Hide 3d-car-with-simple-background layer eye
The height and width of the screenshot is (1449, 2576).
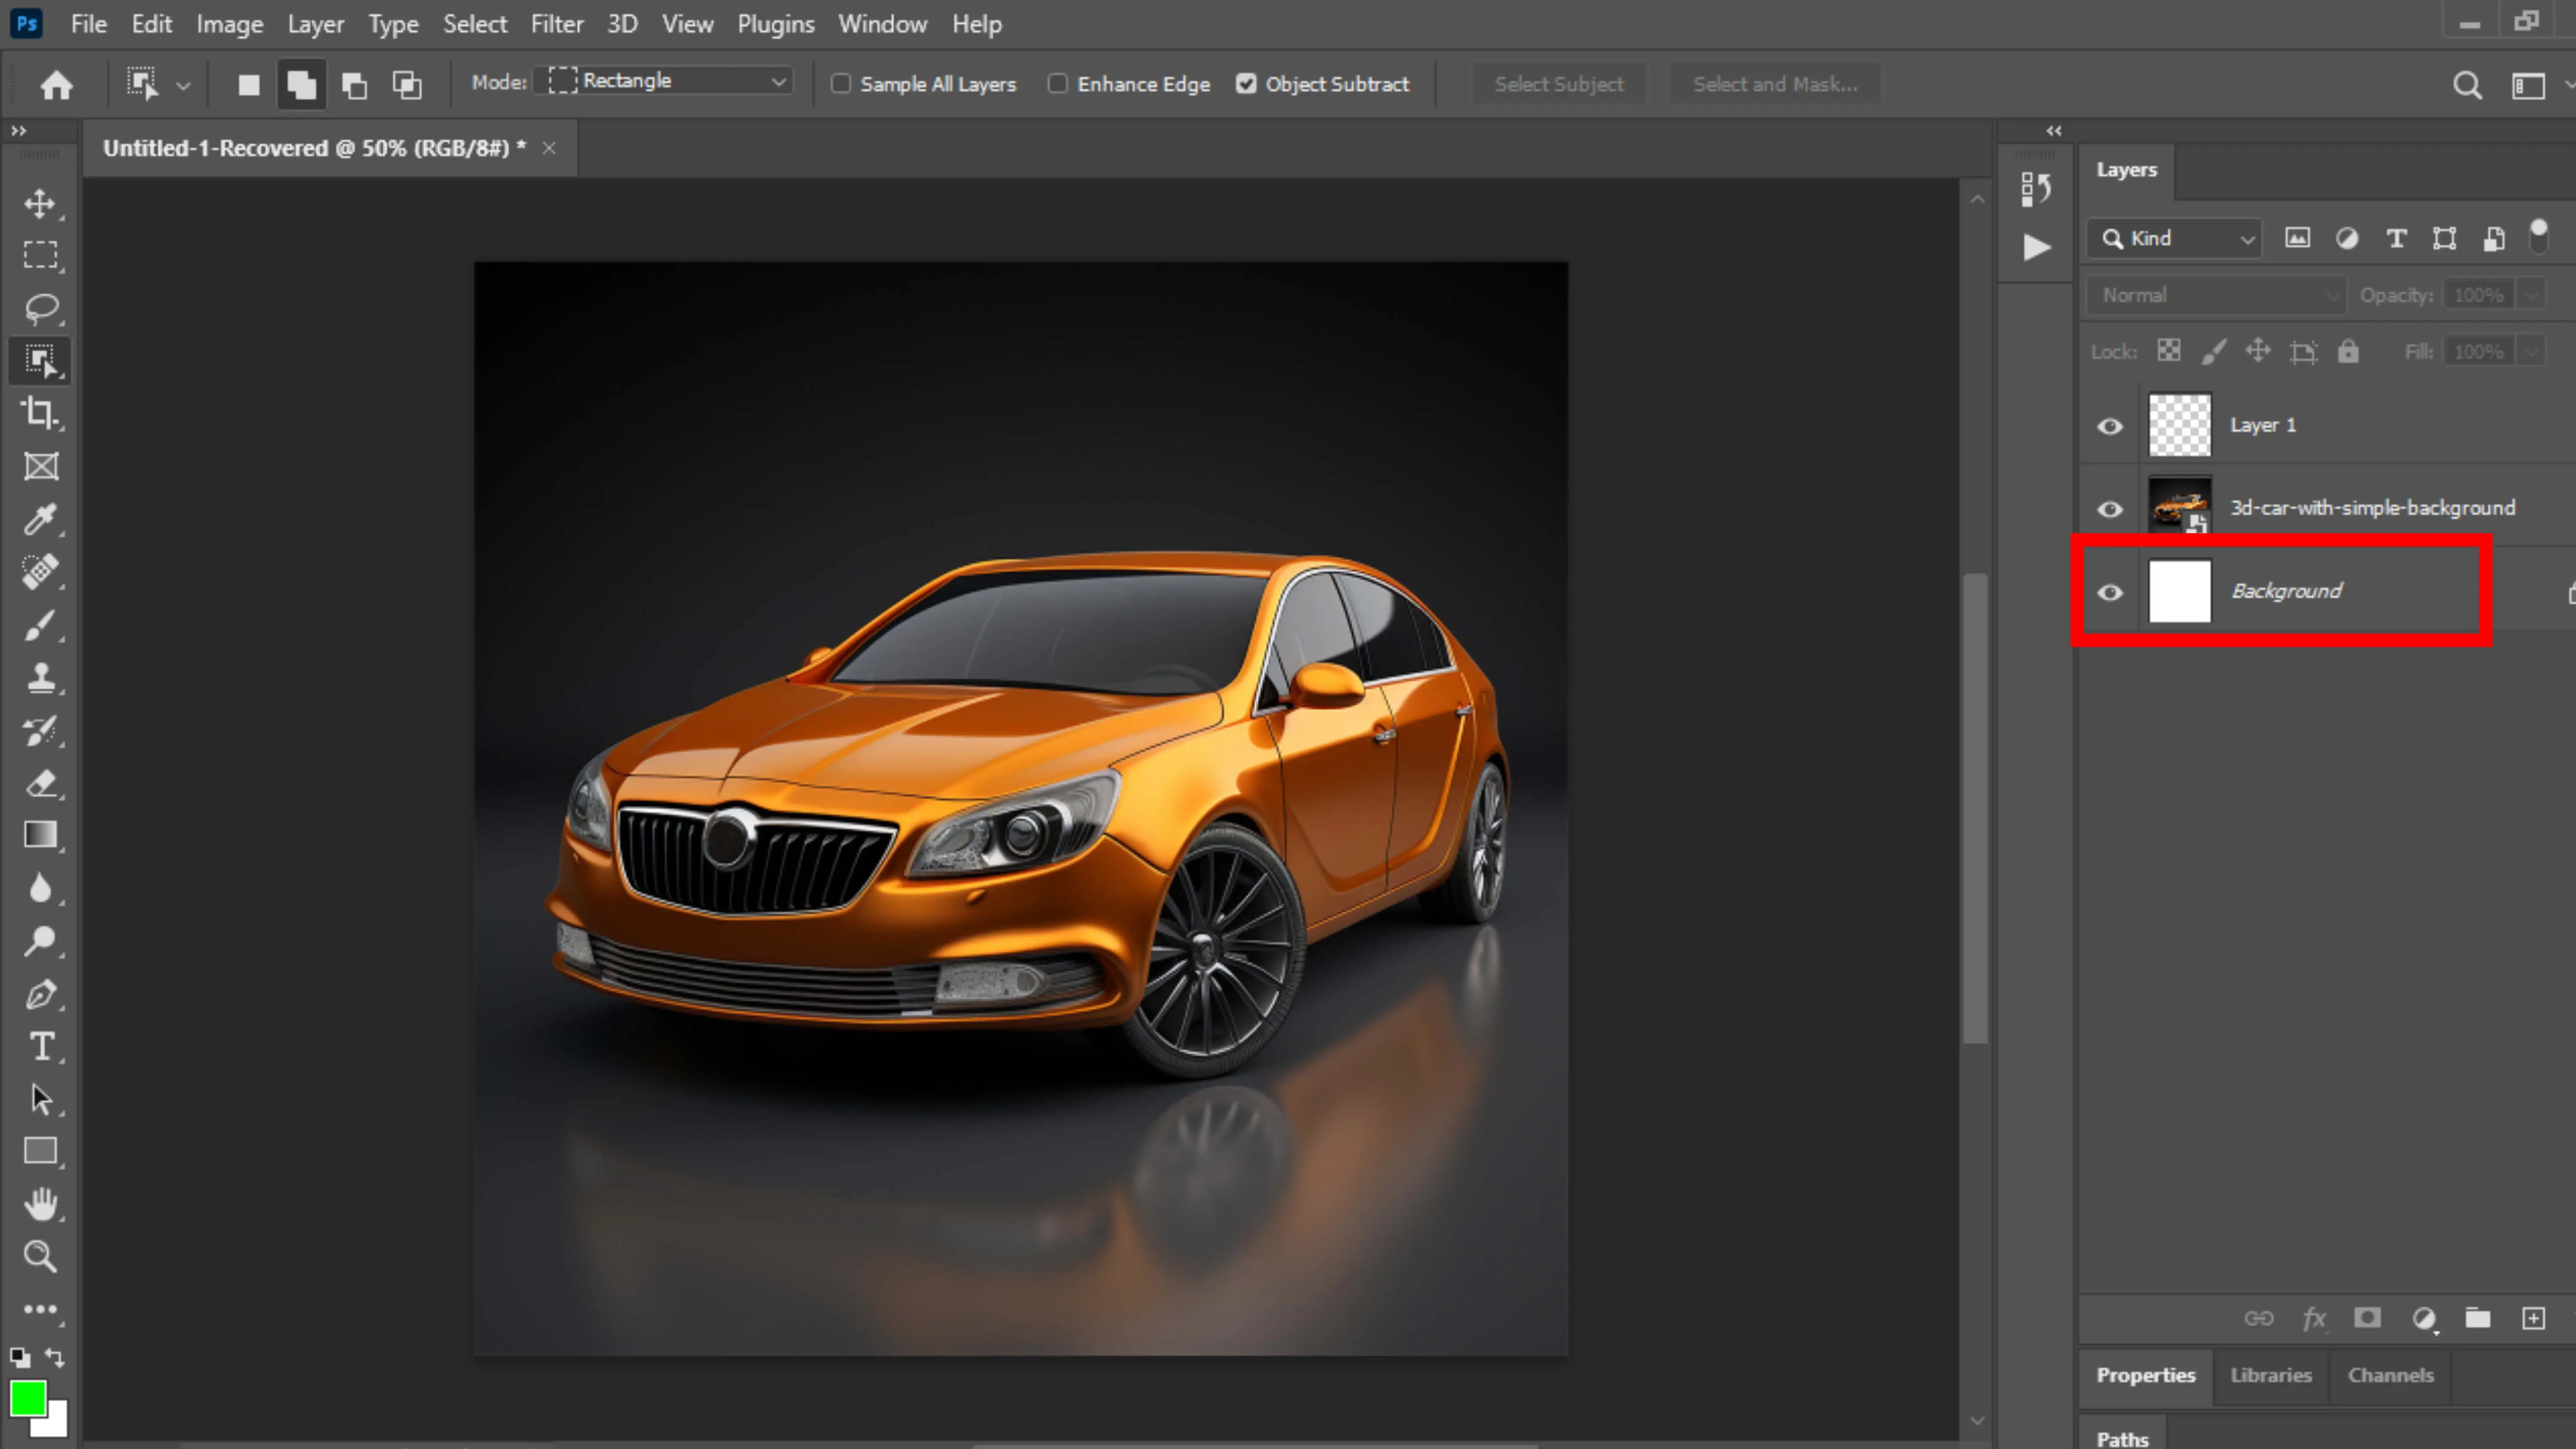[x=2110, y=509]
